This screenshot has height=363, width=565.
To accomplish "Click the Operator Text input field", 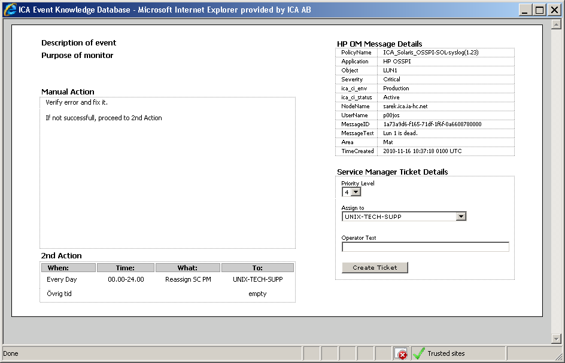I will click(425, 246).
